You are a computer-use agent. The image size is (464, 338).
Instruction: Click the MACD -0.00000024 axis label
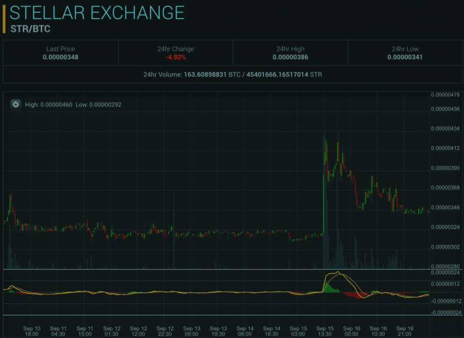coord(446,312)
